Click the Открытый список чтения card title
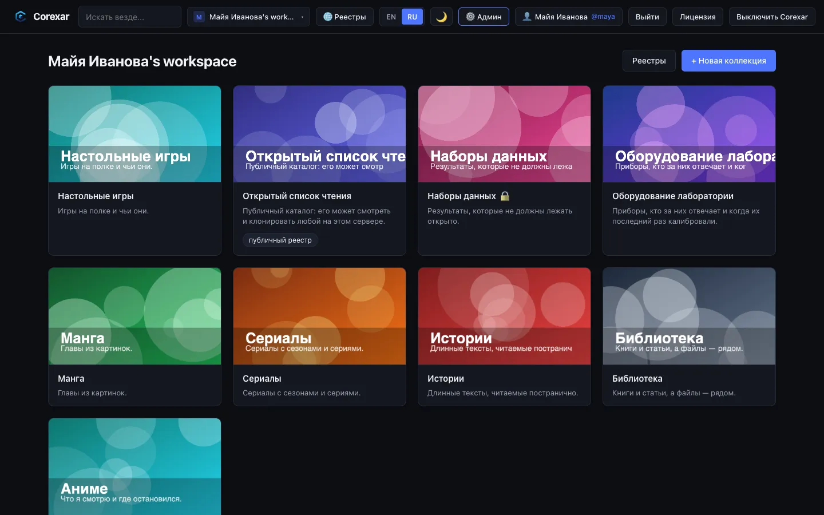This screenshot has height=515, width=824. pyautogui.click(x=297, y=196)
